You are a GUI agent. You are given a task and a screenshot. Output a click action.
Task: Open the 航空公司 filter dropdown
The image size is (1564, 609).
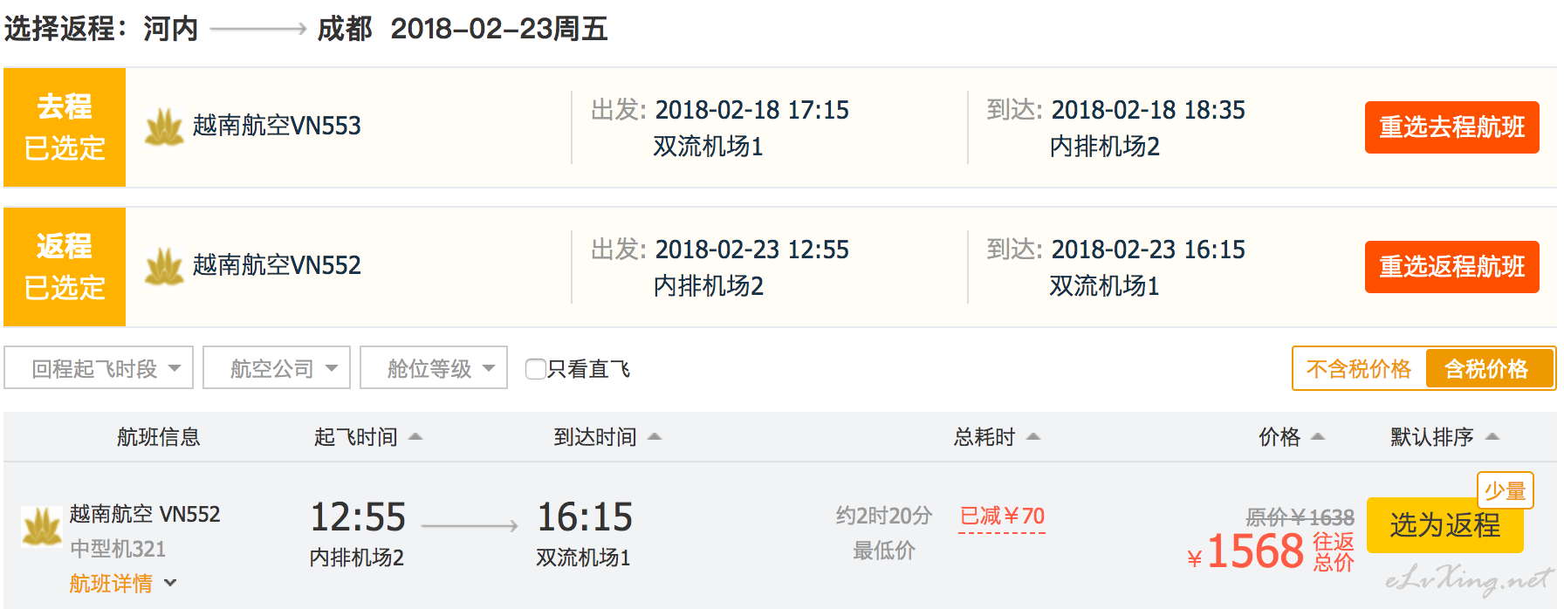pyautogui.click(x=277, y=368)
